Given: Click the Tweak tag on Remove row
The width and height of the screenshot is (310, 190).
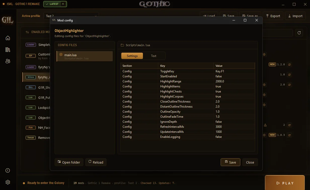Looking at the screenshot, I should 31,138.
